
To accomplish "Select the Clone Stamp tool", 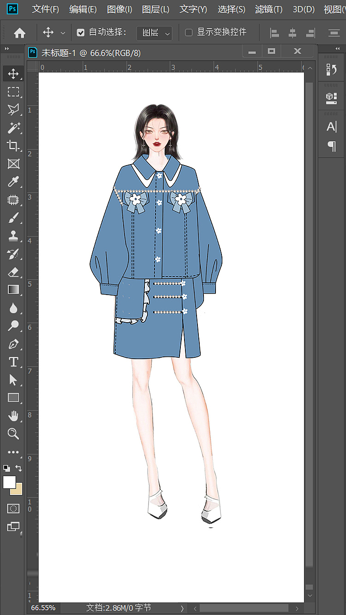I will tap(13, 236).
